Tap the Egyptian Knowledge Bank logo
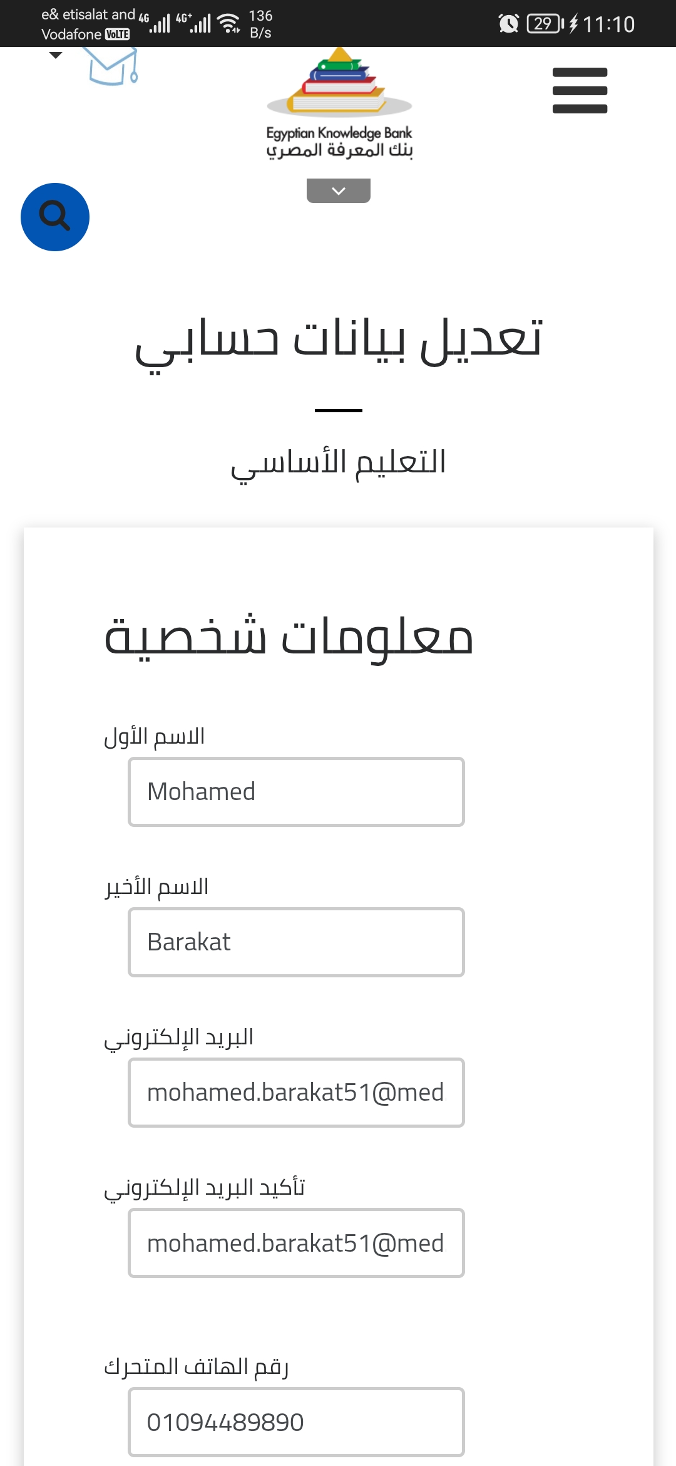This screenshot has width=676, height=1466. point(339,103)
